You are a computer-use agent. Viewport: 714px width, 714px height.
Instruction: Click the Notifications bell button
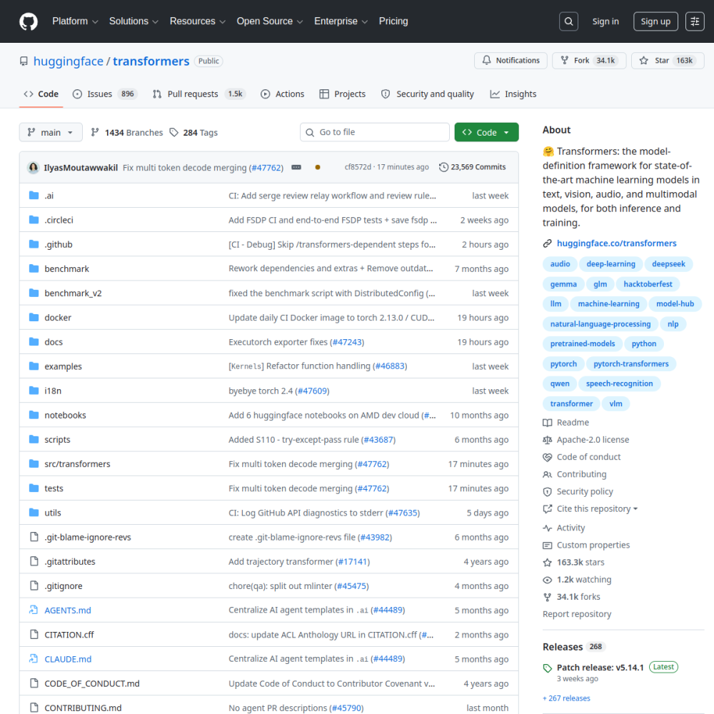(x=511, y=61)
